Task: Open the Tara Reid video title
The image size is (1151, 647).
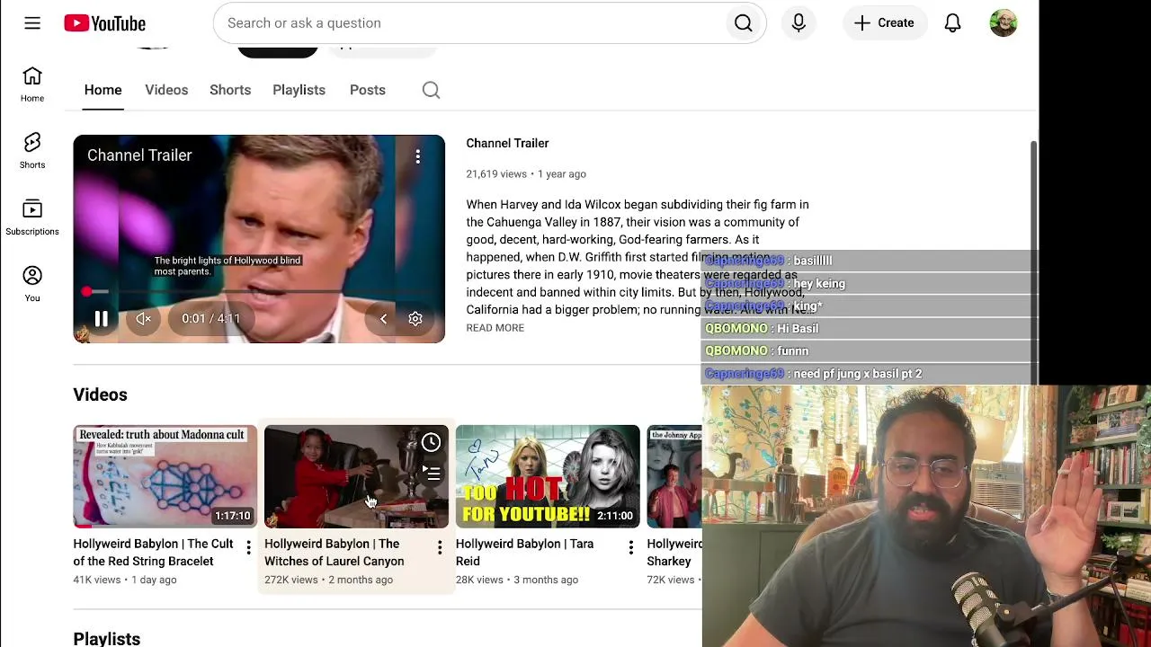Action: (x=525, y=553)
